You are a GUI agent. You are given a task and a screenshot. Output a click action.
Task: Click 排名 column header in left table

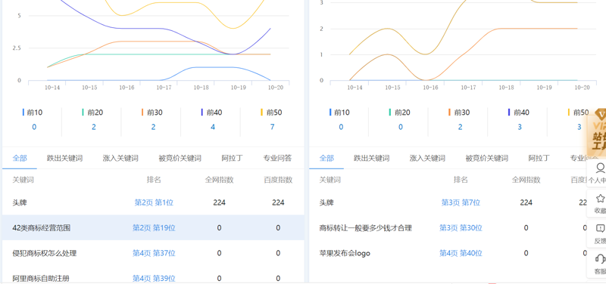(x=154, y=180)
